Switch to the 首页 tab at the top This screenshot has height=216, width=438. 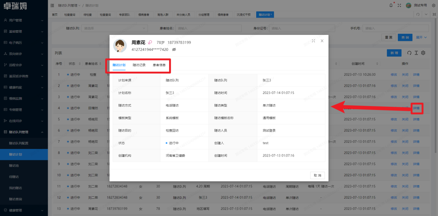55,14
